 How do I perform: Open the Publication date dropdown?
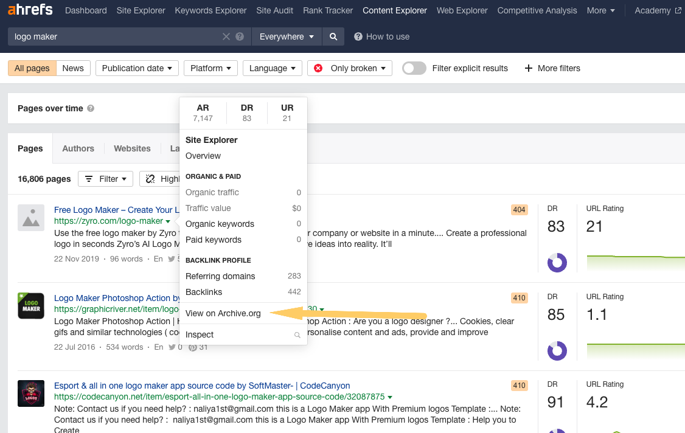(137, 68)
